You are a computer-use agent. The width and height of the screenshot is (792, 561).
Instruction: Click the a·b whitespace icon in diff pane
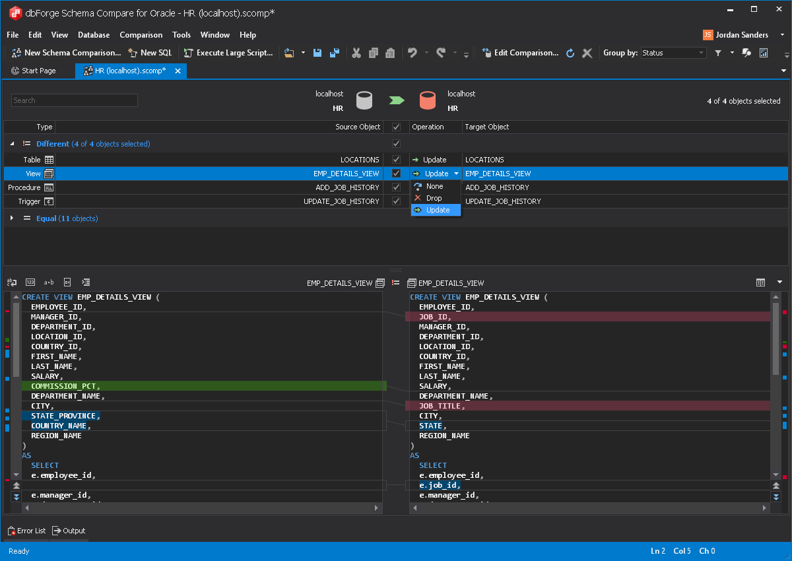click(x=49, y=282)
